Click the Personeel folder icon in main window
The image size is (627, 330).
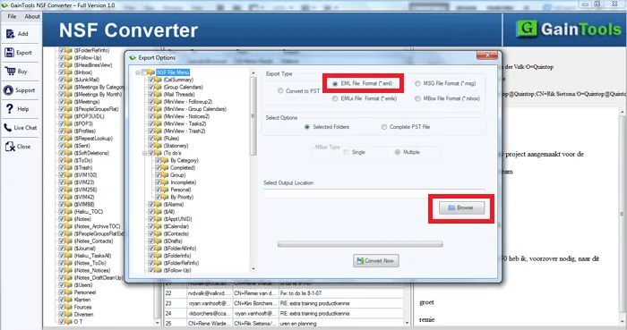click(69, 292)
